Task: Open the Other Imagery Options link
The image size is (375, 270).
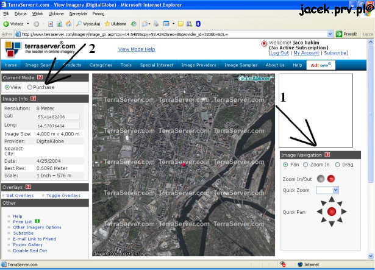Action: [x=37, y=227]
